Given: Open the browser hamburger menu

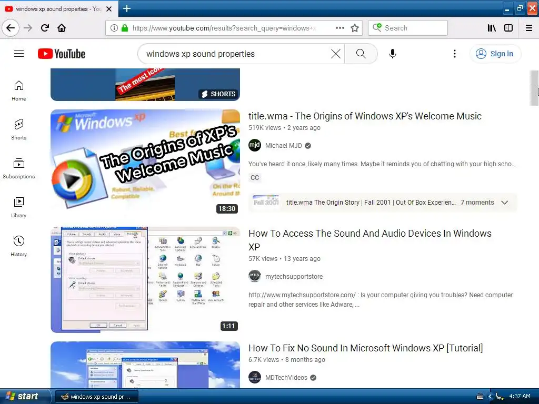Looking at the screenshot, I should coord(529,28).
